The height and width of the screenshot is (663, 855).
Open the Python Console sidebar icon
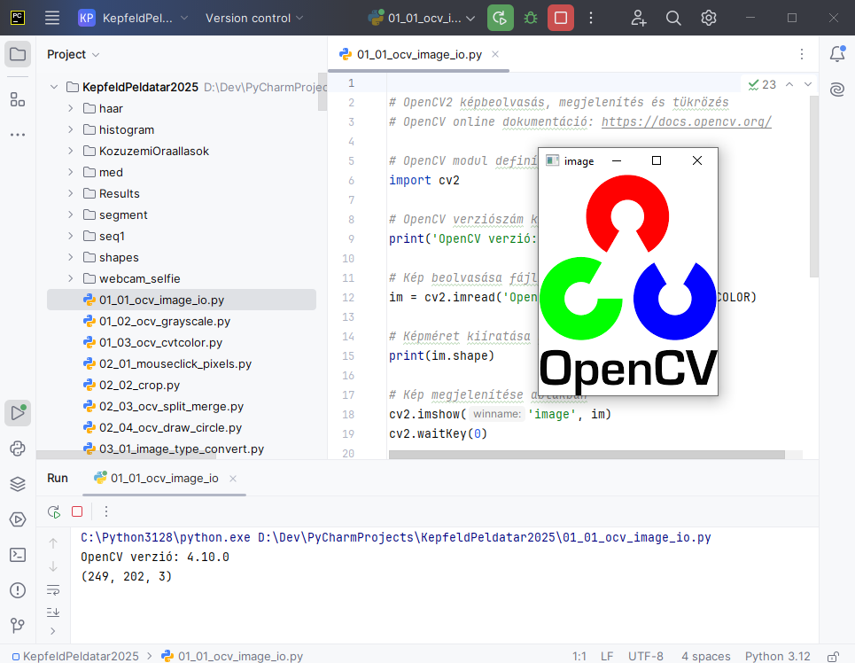click(18, 448)
